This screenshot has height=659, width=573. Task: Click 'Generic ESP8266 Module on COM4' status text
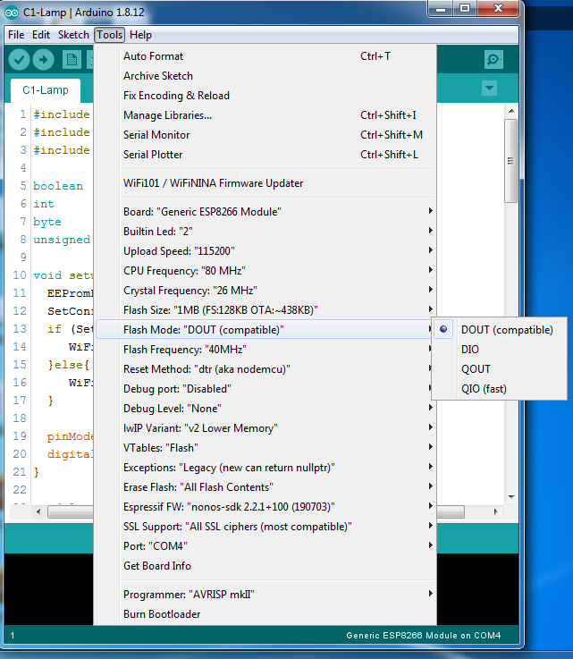click(x=424, y=636)
